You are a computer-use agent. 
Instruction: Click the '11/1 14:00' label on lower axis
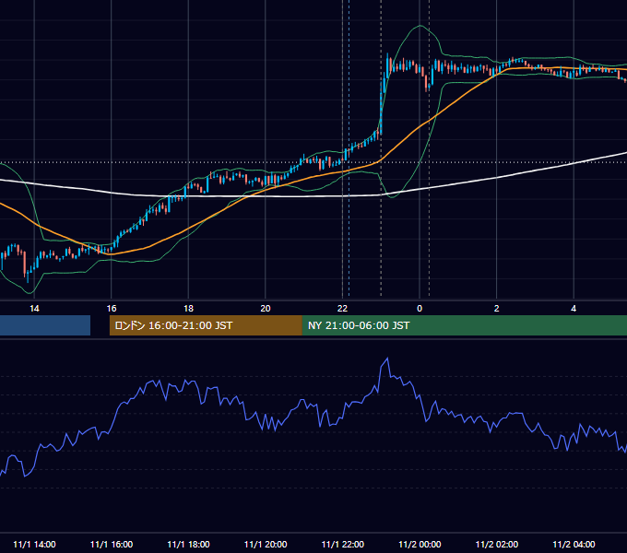34,544
